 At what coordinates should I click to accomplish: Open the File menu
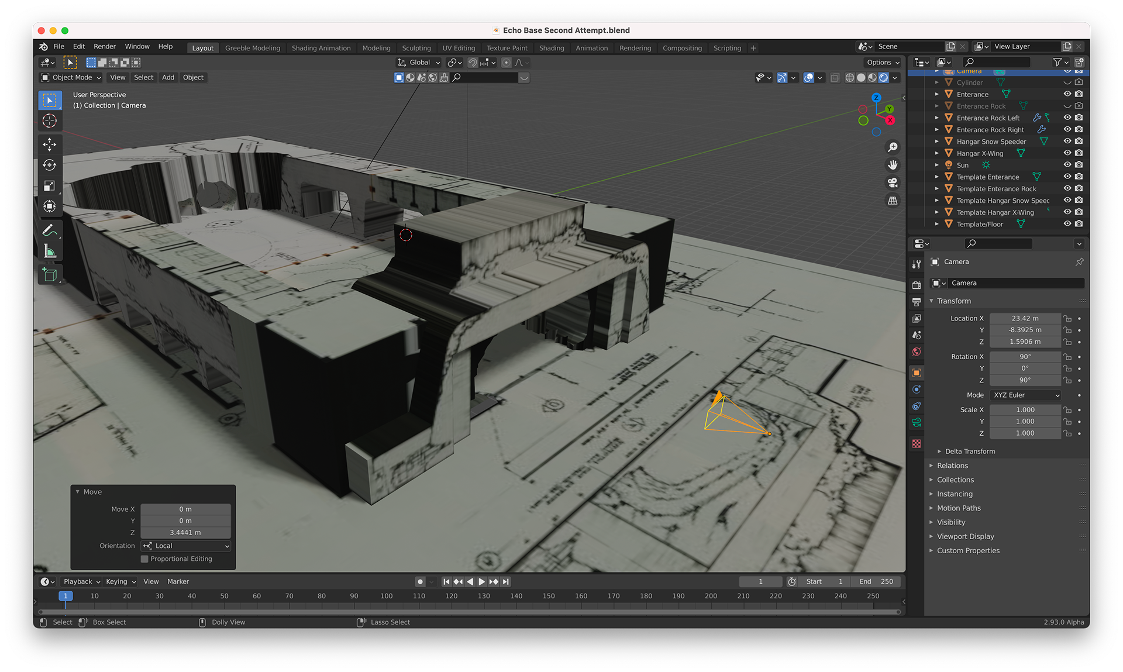tap(59, 47)
